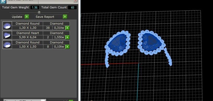Click the 5,99 X 6,04 size cell
The image size is (213, 101).
(x=28, y=37)
